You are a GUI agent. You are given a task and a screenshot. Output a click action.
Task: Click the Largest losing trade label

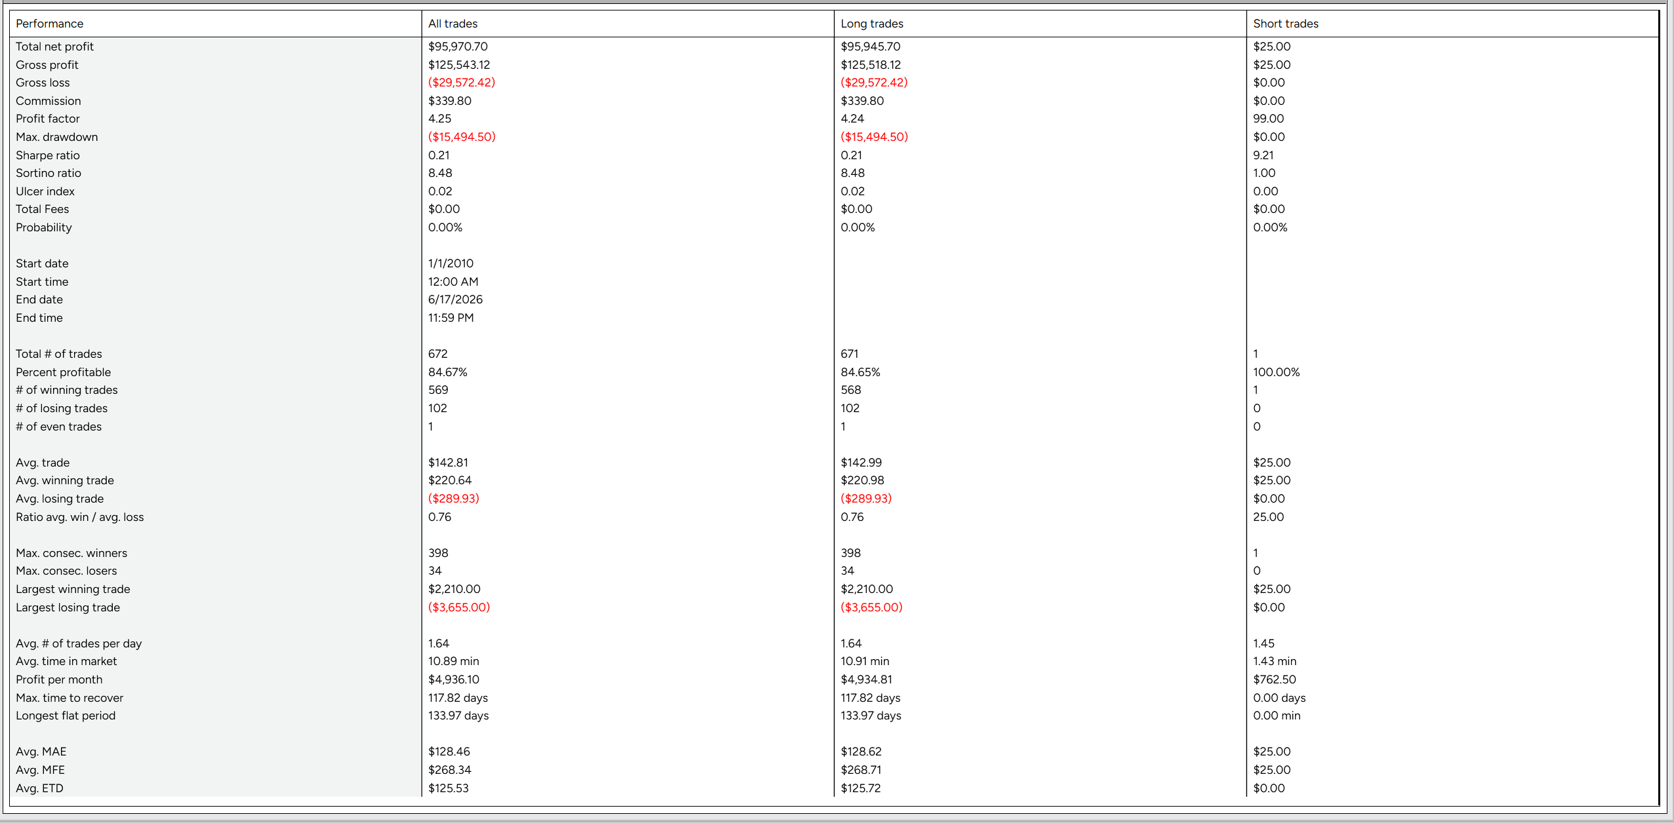(68, 607)
